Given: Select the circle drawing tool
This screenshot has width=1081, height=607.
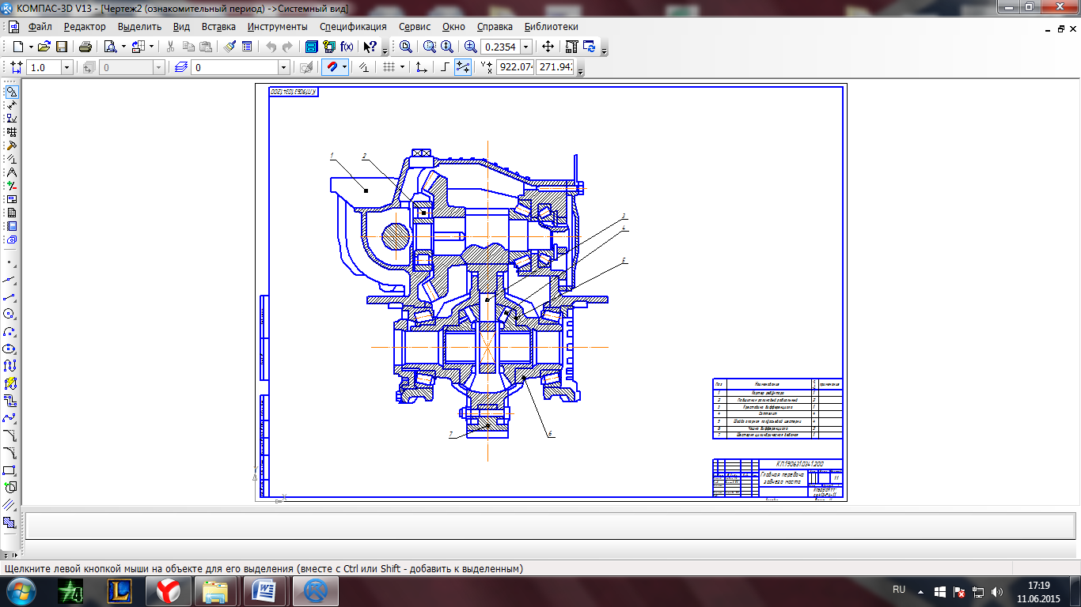Looking at the screenshot, I should [x=10, y=314].
